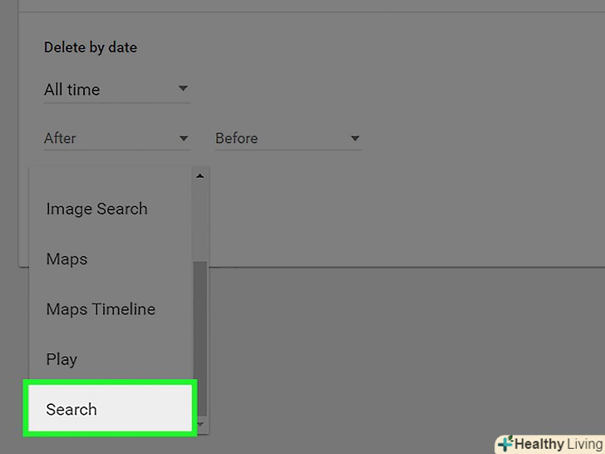Choose Maps in the product list
Screen dimensions: 605x454
click(x=66, y=259)
